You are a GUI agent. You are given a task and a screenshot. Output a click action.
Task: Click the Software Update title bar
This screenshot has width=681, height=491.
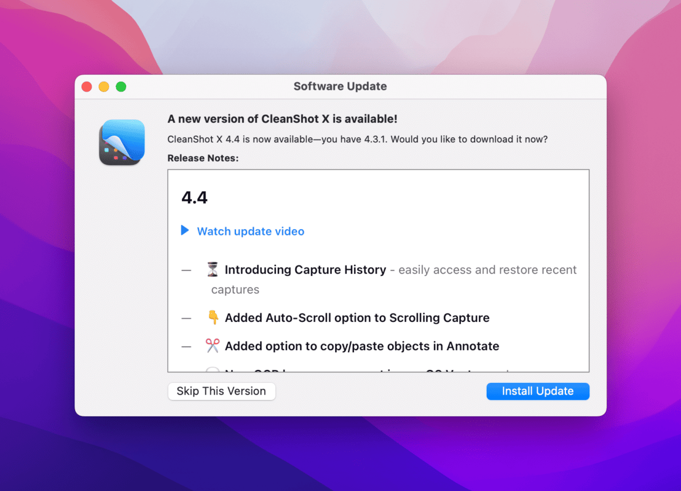pyautogui.click(x=340, y=86)
